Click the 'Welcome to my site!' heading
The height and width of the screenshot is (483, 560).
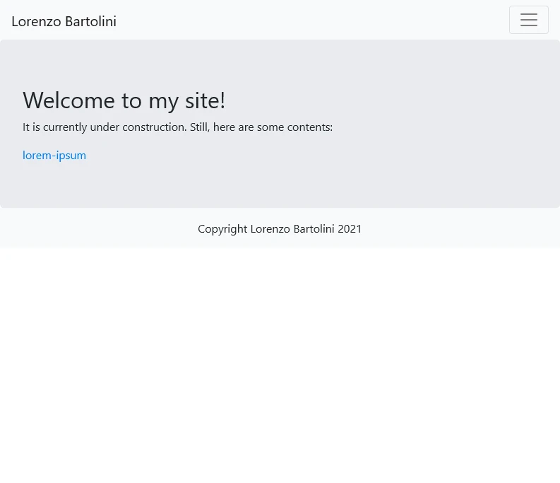click(x=124, y=100)
